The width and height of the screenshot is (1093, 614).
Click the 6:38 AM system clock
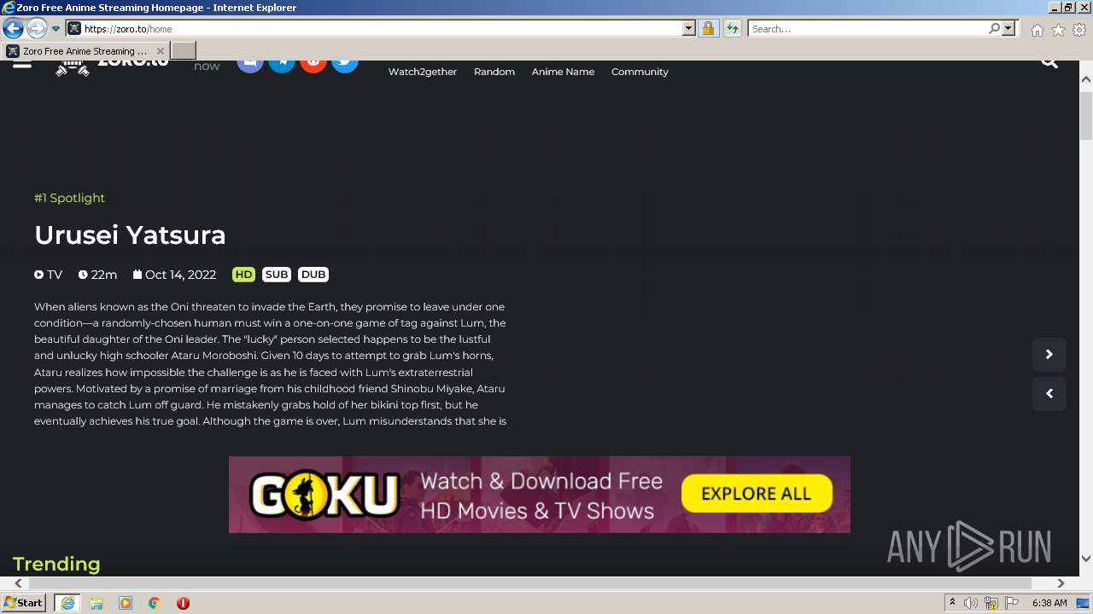pyautogui.click(x=1049, y=603)
